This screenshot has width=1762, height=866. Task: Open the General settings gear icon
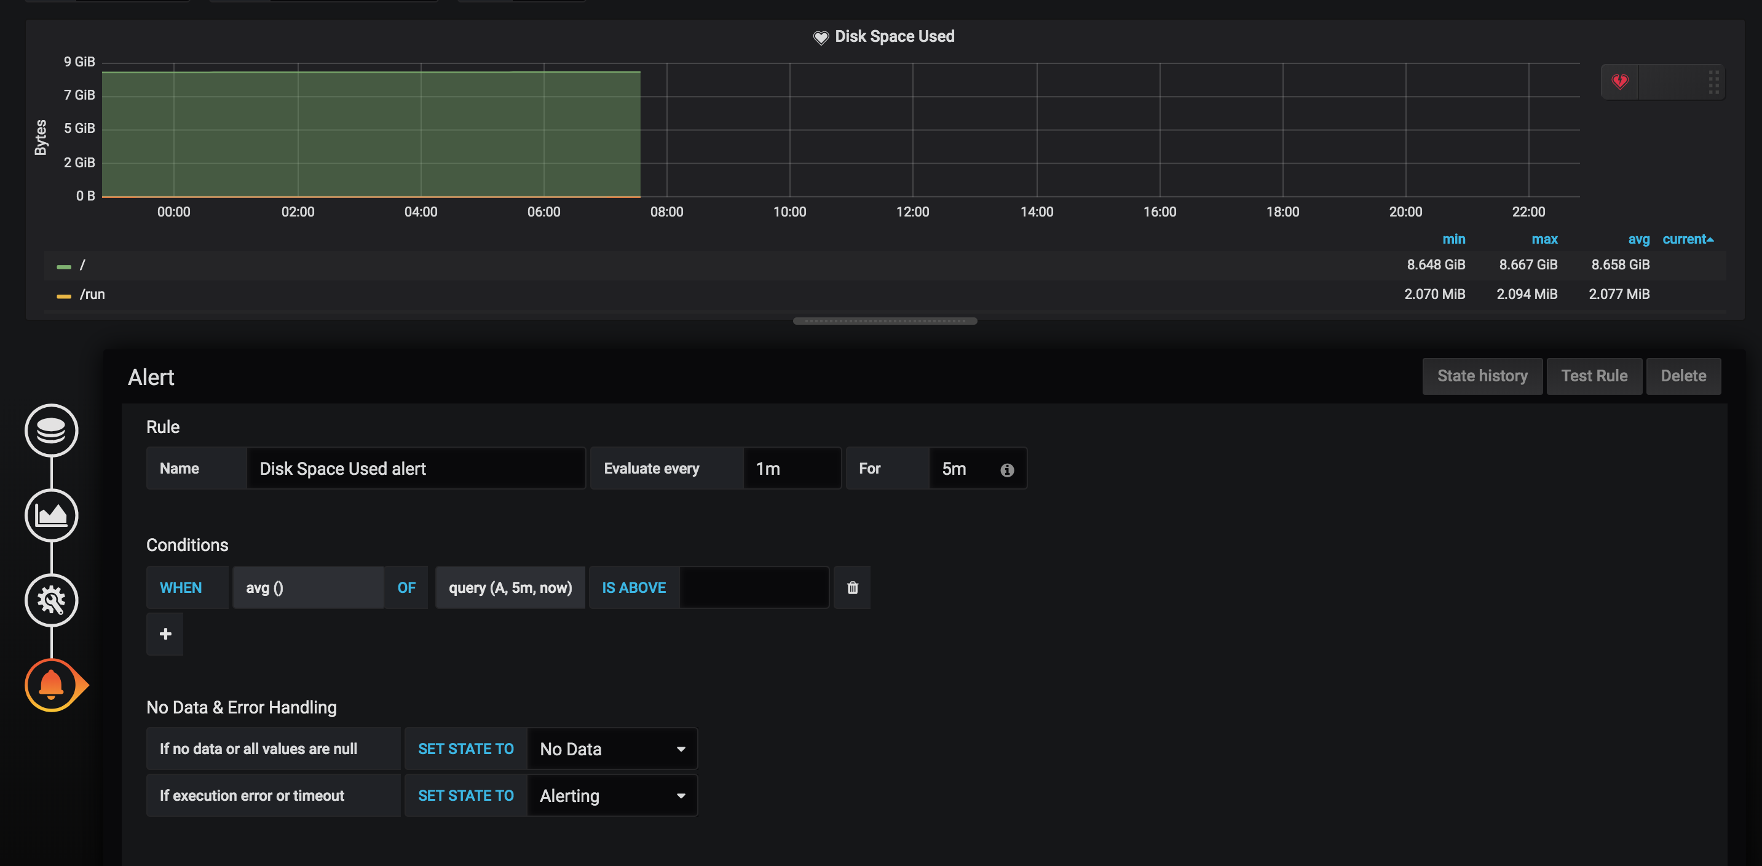coord(51,600)
